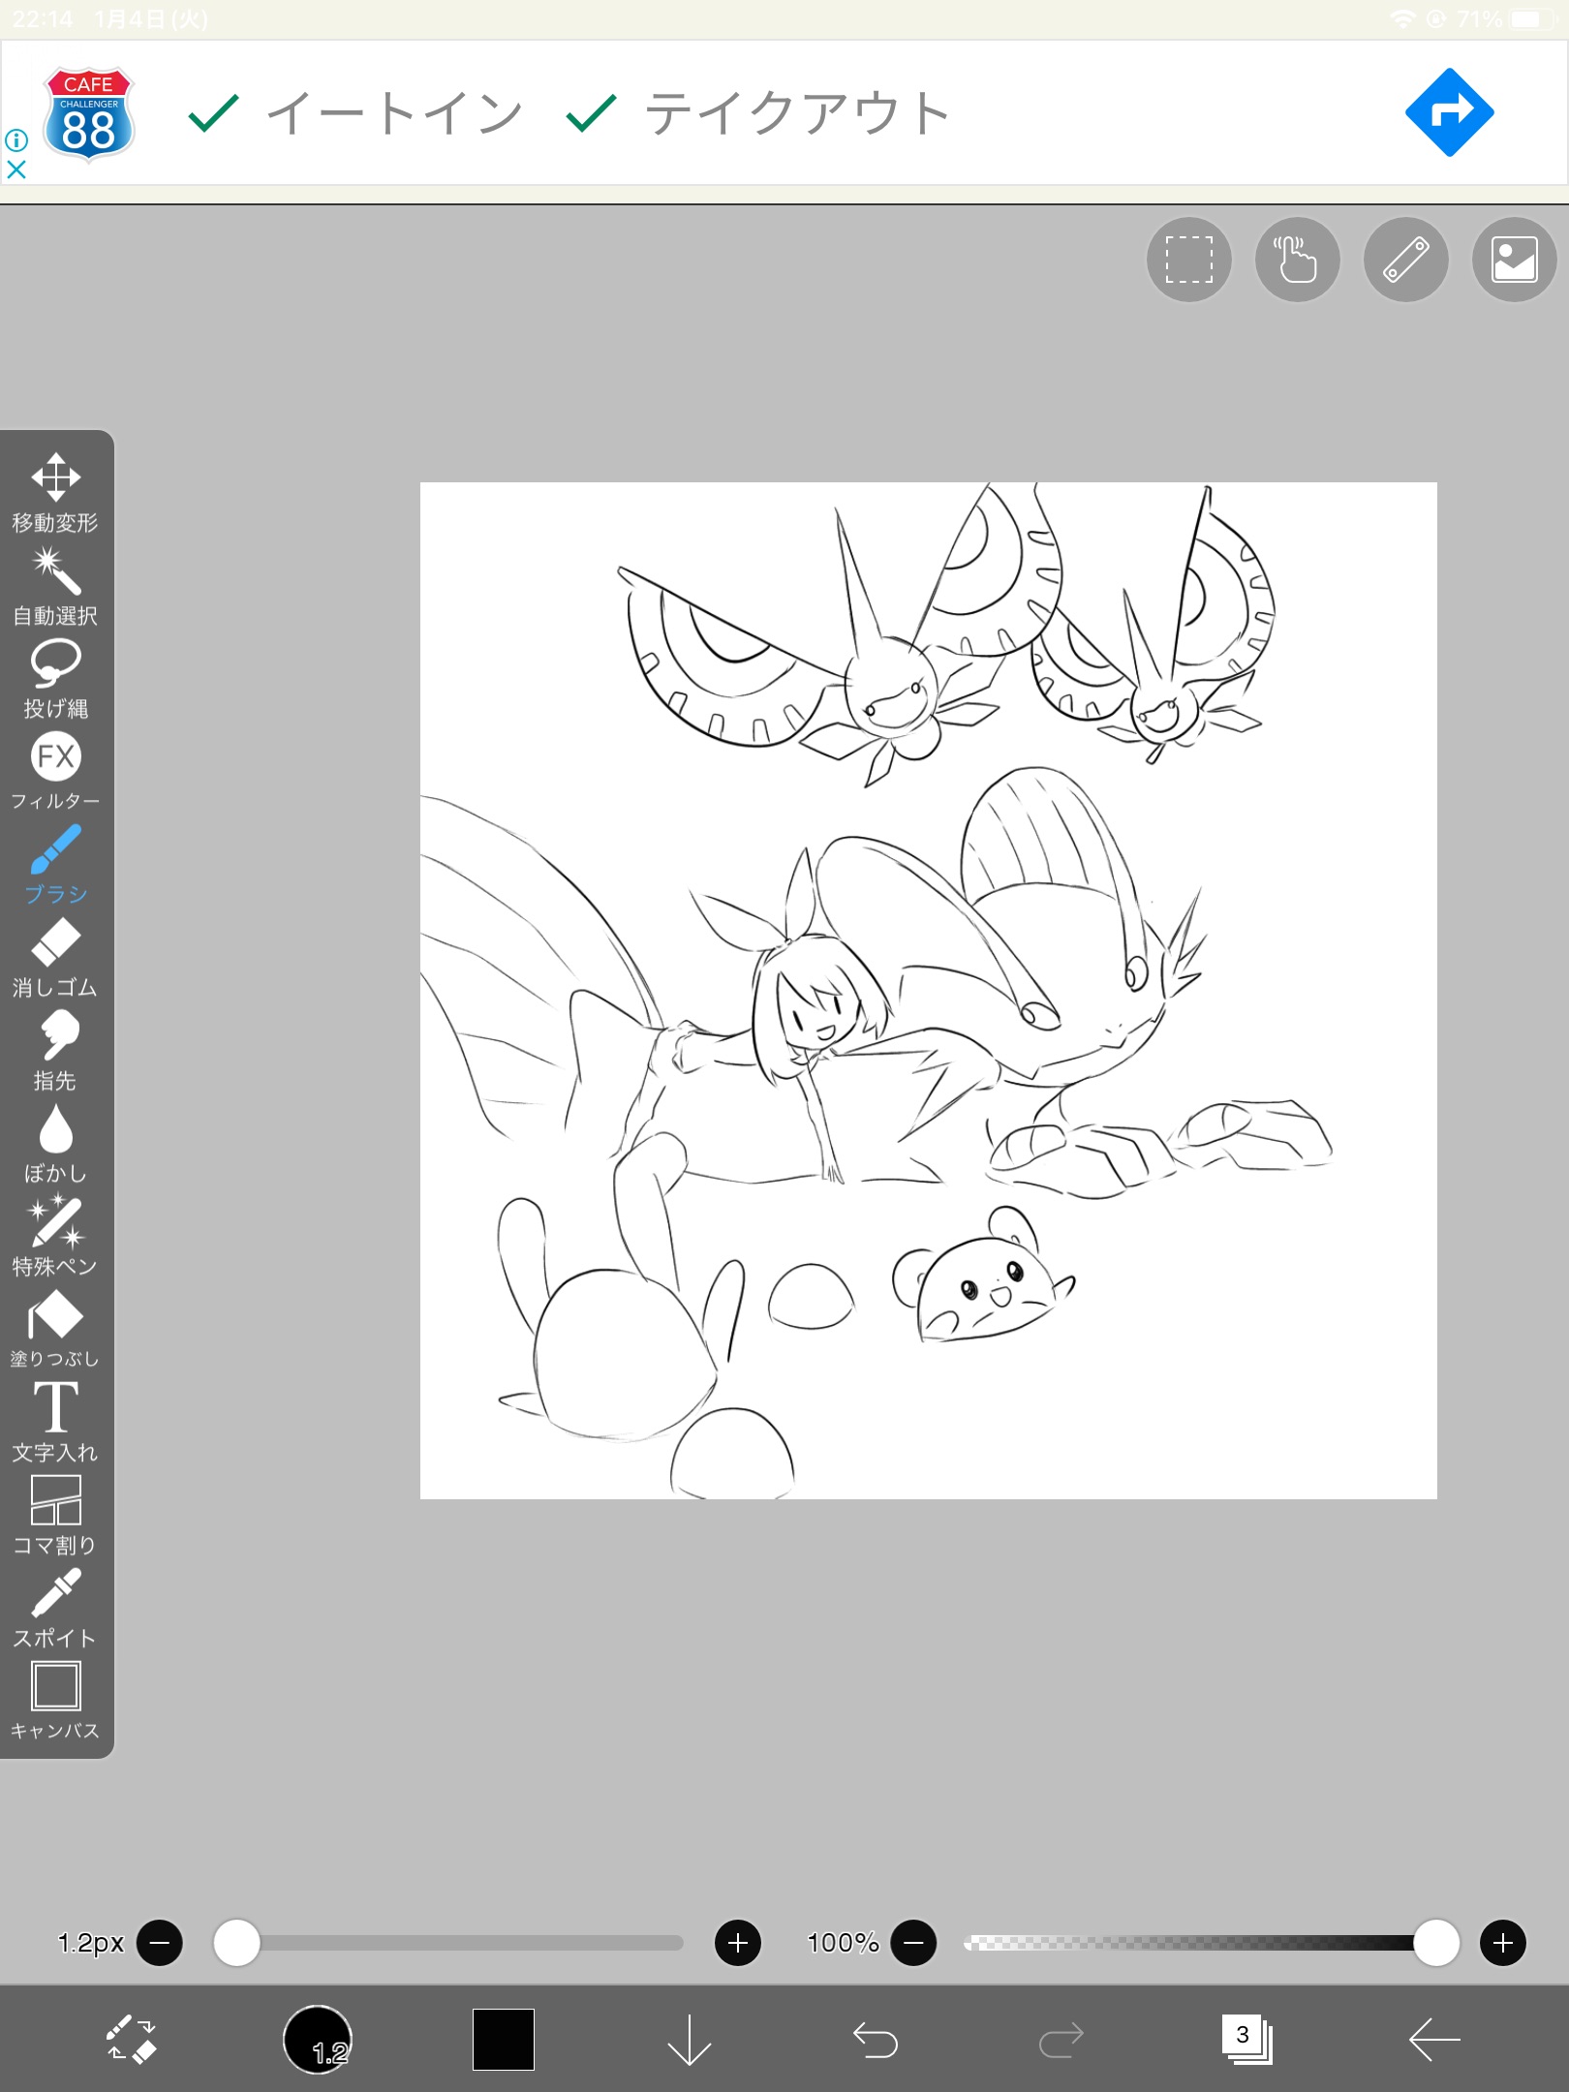This screenshot has height=2092, width=1569.
Task: Undo the last stroke
Action: click(x=876, y=2039)
